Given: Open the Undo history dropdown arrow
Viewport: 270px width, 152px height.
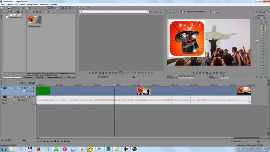Looking at the screenshot, I should (38, 8).
